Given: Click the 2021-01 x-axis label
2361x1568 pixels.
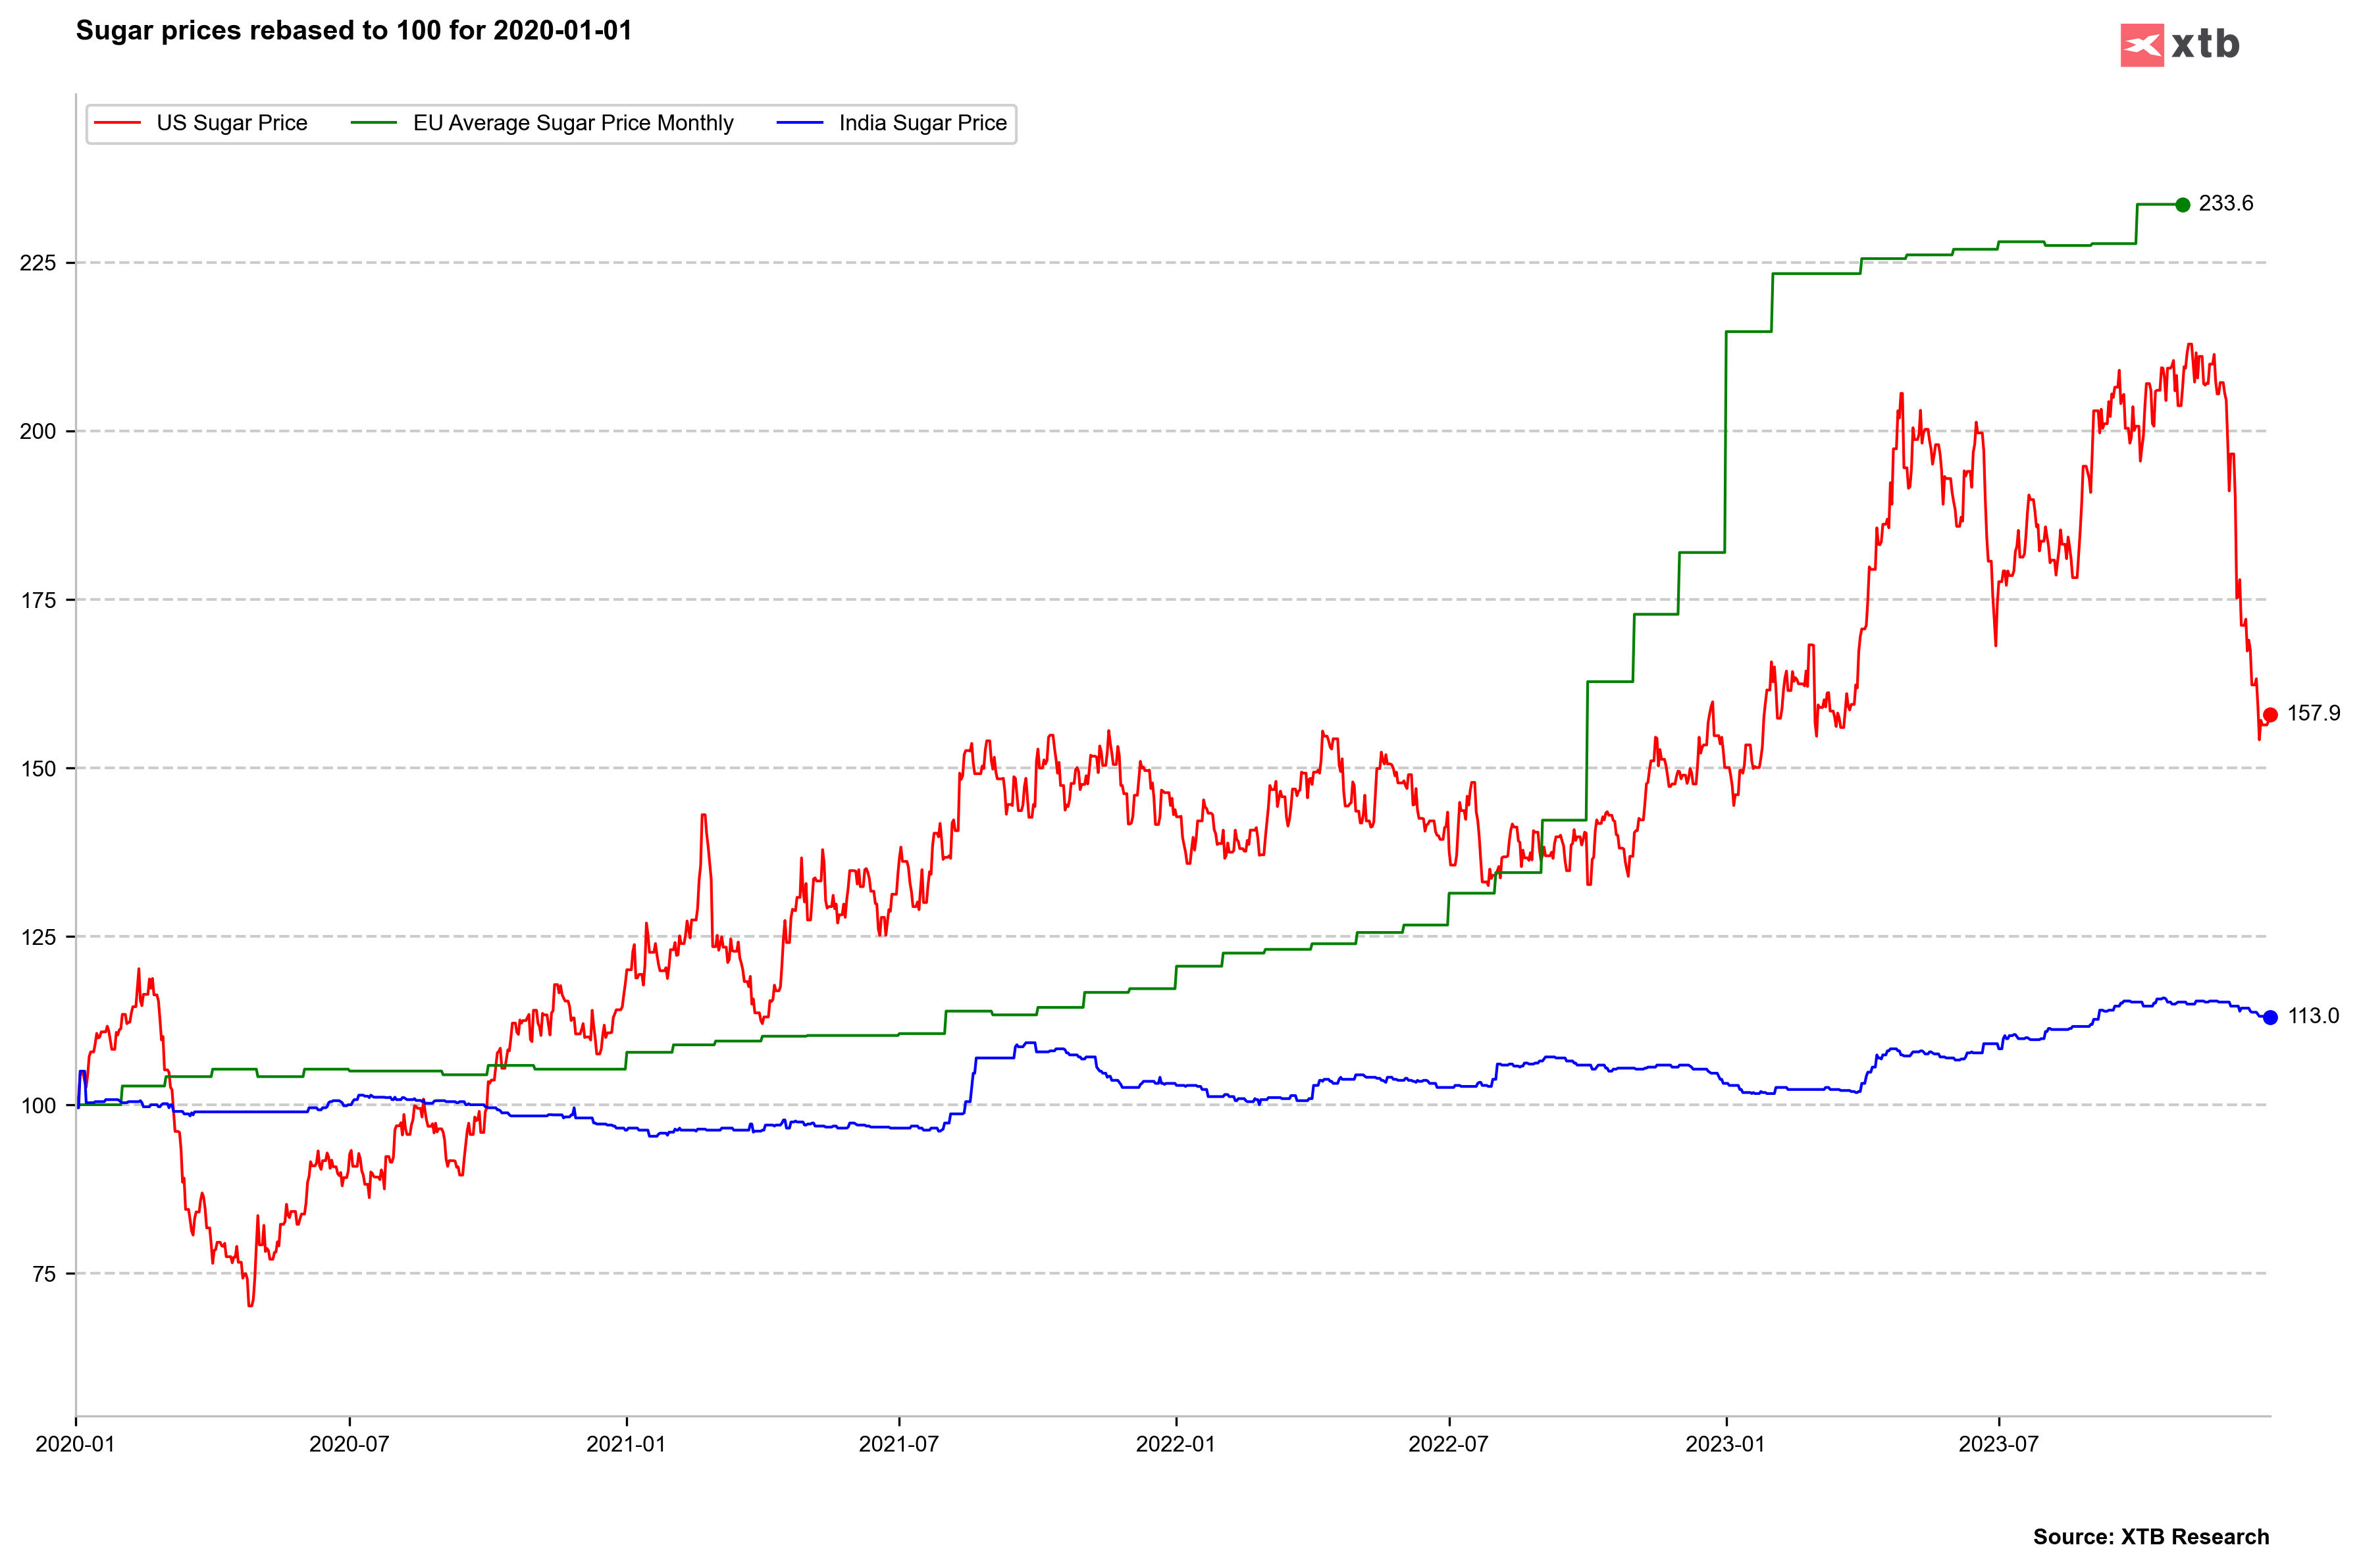Looking at the screenshot, I should 625,1444.
